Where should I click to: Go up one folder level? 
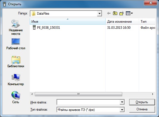[x=115, y=13]
